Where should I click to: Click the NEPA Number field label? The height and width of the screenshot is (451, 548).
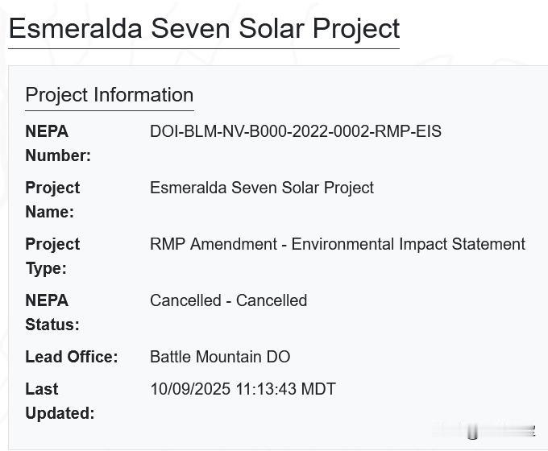point(57,143)
